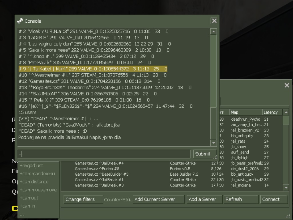This screenshot has width=293, height=220.
Task: Click the "*RoyalBitCh3z$* Teodorrris" player line
Action: pos(105,88)
